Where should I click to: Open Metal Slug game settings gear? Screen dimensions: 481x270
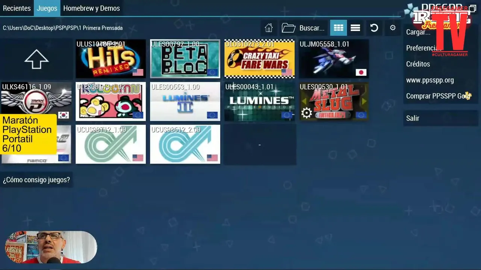(x=307, y=113)
